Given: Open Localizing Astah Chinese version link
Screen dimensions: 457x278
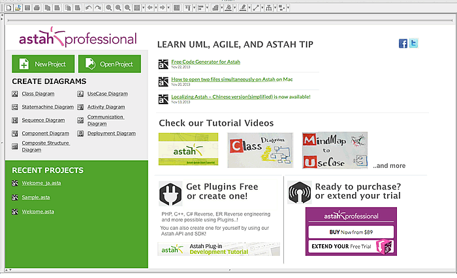Looking at the screenshot, I should pos(241,96).
